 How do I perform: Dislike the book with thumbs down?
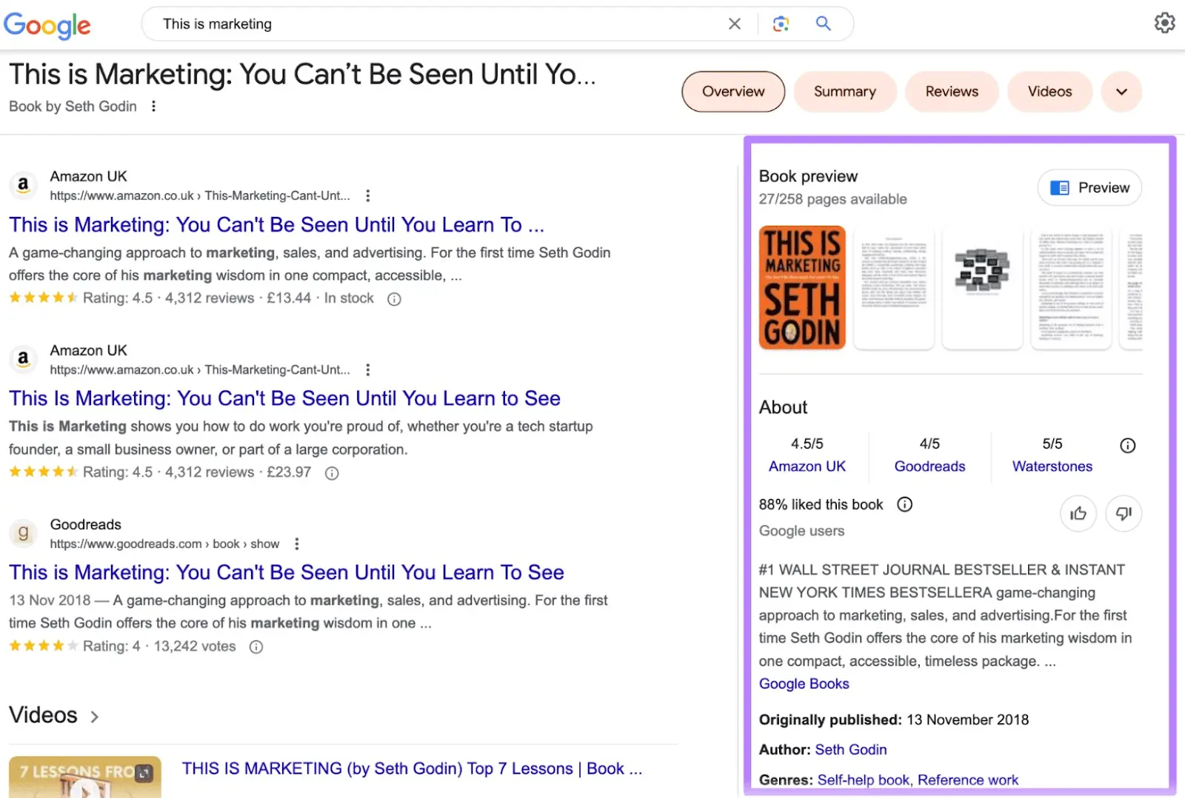point(1123,514)
